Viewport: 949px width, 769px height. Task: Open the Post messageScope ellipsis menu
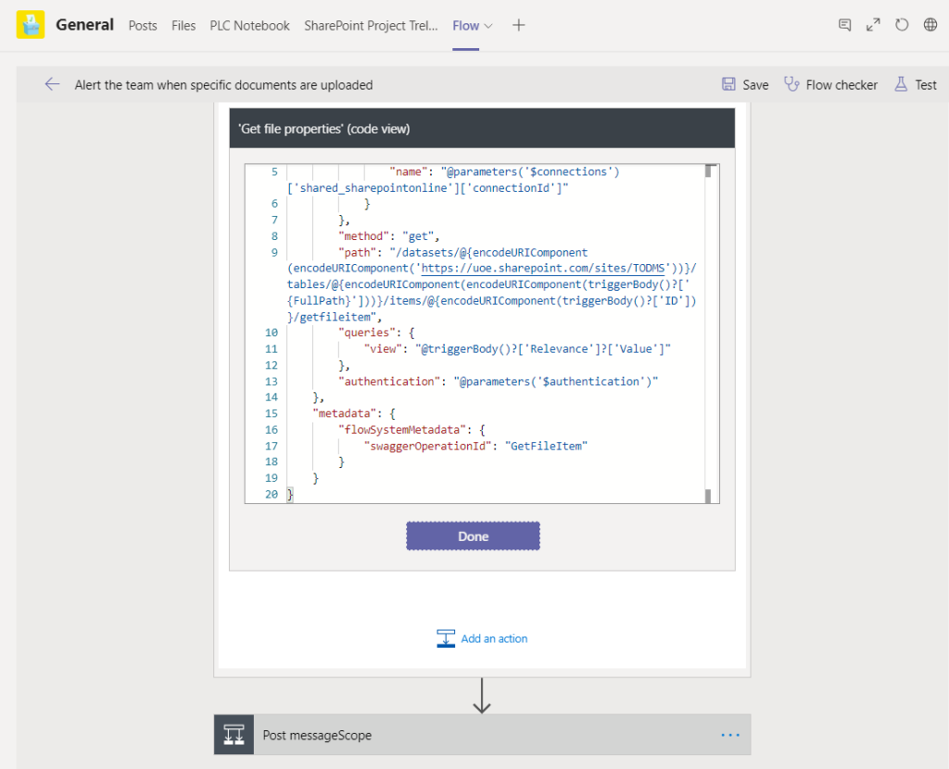pos(729,734)
